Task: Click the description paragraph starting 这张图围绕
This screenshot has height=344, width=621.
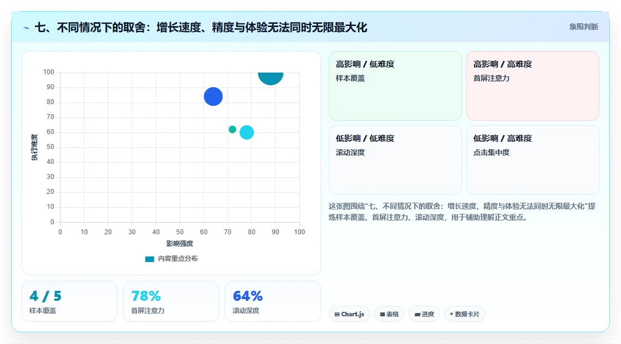Action: [462, 212]
